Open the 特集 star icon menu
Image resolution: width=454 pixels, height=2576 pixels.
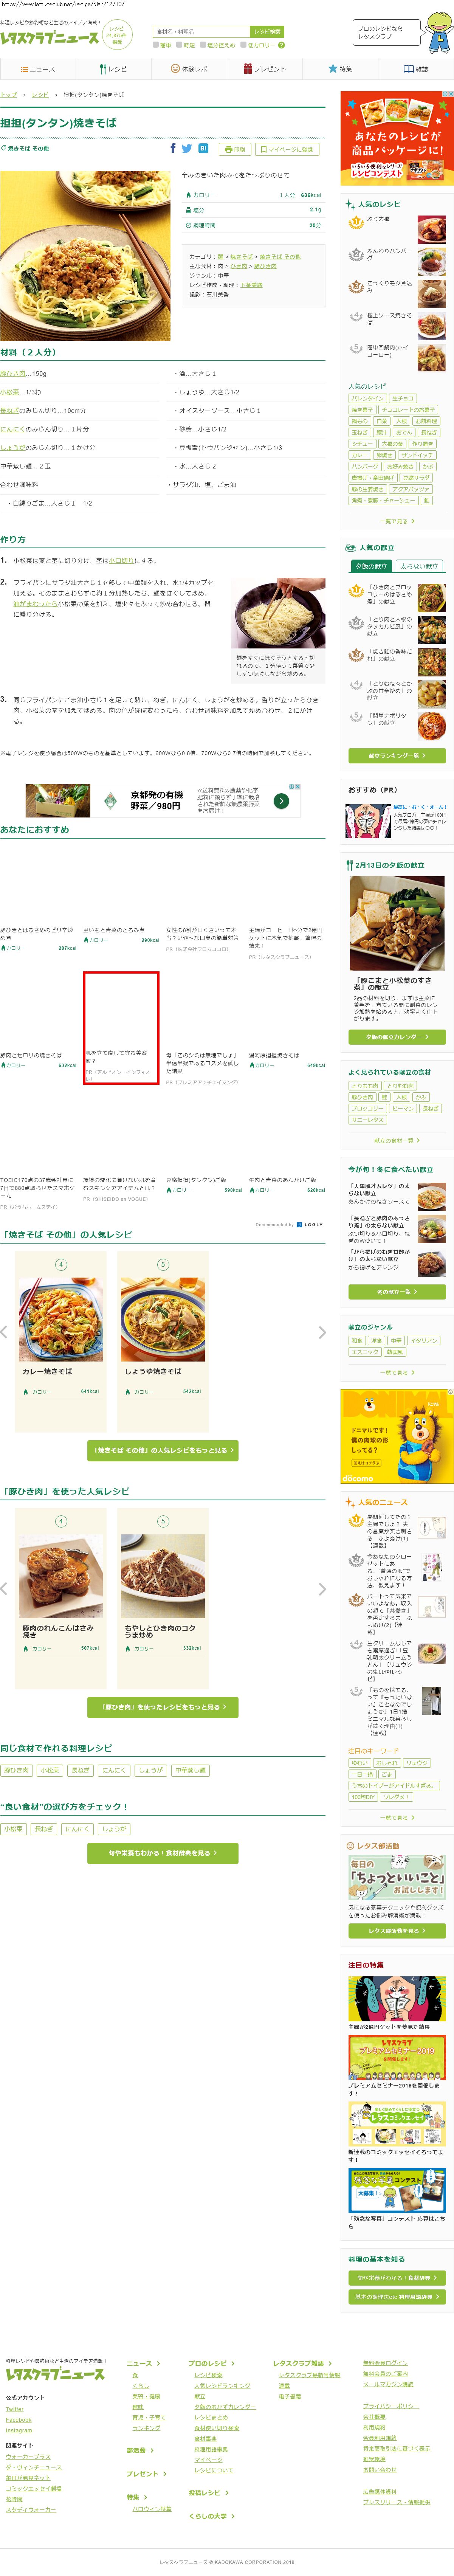(x=340, y=69)
